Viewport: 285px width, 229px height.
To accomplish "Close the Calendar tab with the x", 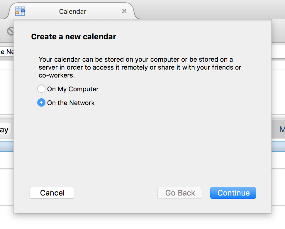I will (x=124, y=11).
